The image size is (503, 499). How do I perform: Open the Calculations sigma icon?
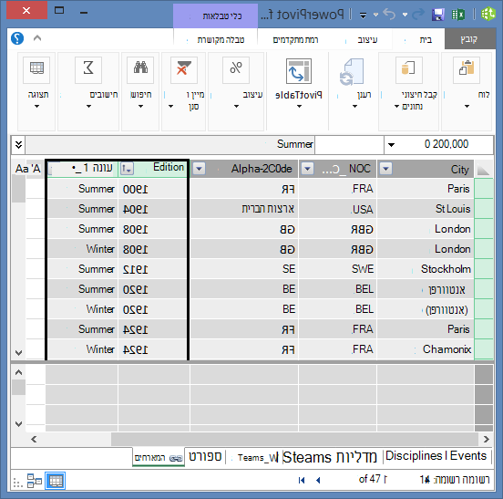(88, 69)
